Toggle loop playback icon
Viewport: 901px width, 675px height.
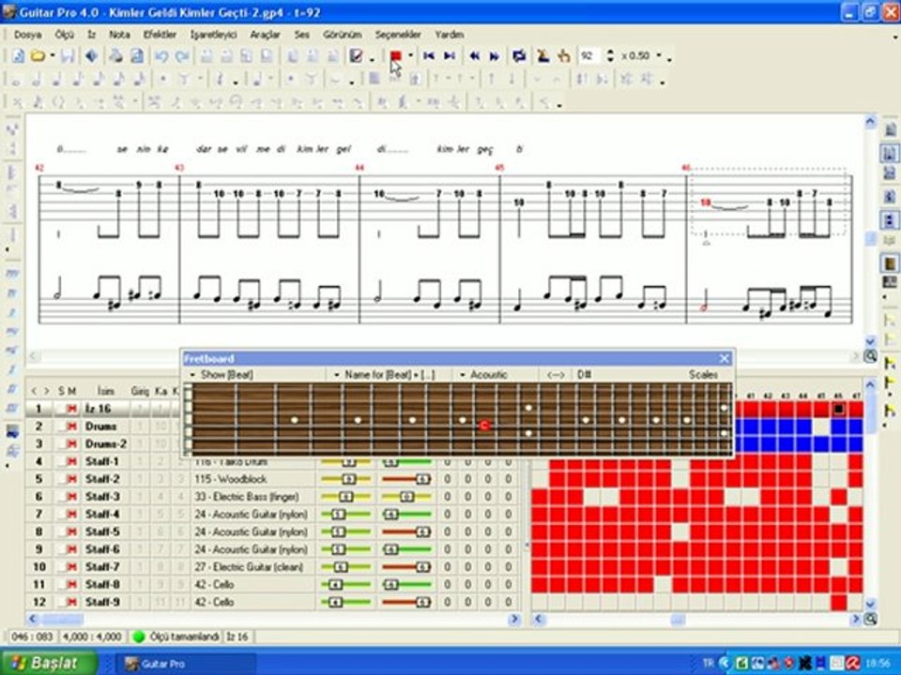click(x=519, y=55)
